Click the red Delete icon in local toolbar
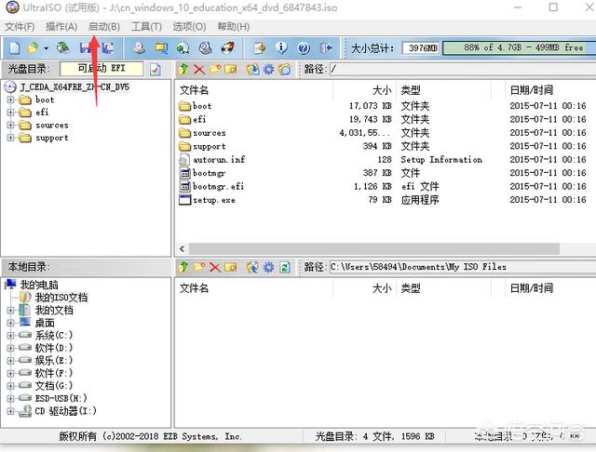596x452 pixels. [x=215, y=267]
